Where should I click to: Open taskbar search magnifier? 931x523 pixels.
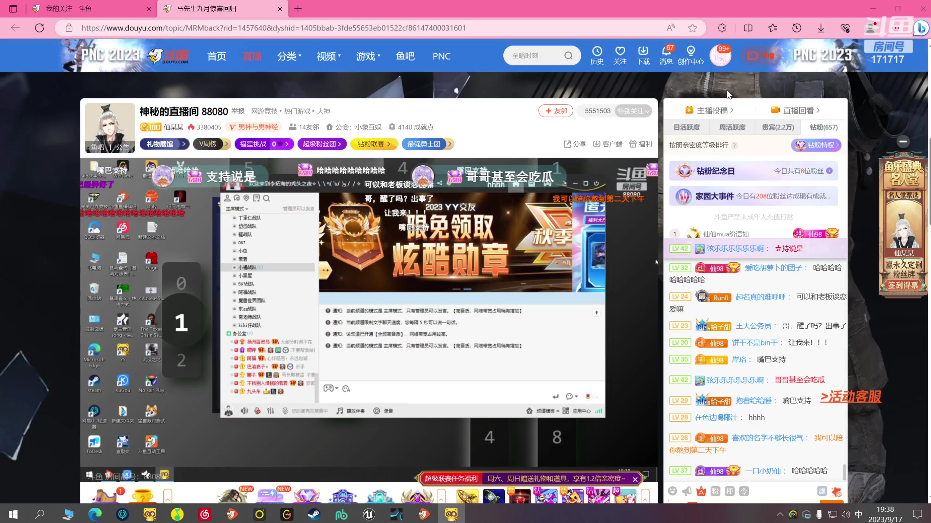click(40, 514)
